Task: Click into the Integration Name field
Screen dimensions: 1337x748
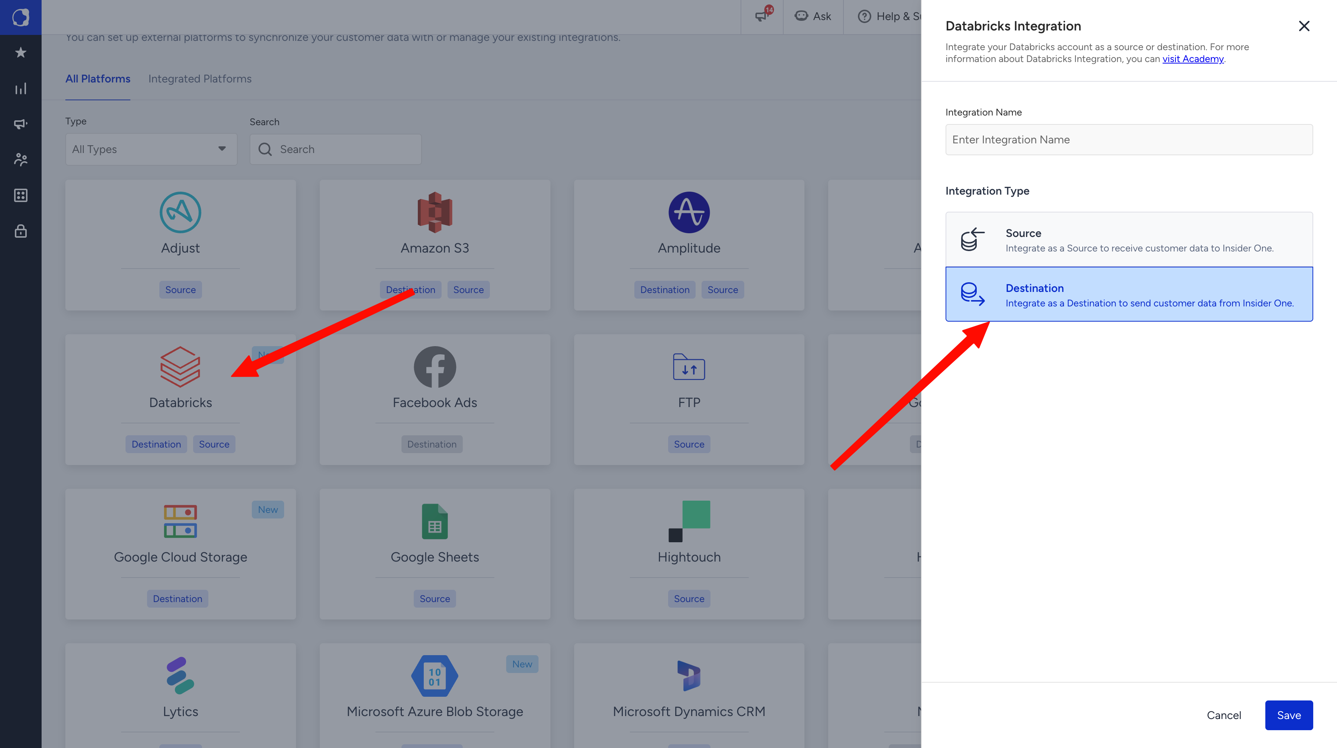Action: pyautogui.click(x=1129, y=140)
